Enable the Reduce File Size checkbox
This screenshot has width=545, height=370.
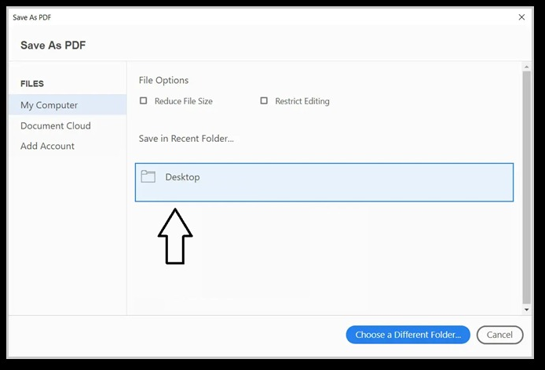pos(143,101)
